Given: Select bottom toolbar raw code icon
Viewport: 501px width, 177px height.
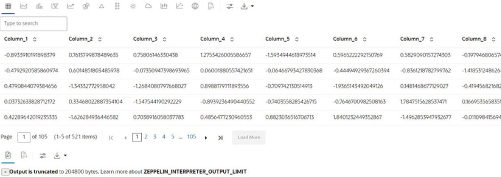Looking at the screenshot, I should click(24, 155).
